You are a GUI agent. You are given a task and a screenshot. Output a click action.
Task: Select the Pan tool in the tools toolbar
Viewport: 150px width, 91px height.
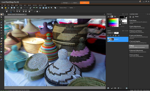tap(1, 14)
